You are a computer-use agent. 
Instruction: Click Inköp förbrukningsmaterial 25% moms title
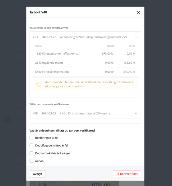click(x=85, y=113)
